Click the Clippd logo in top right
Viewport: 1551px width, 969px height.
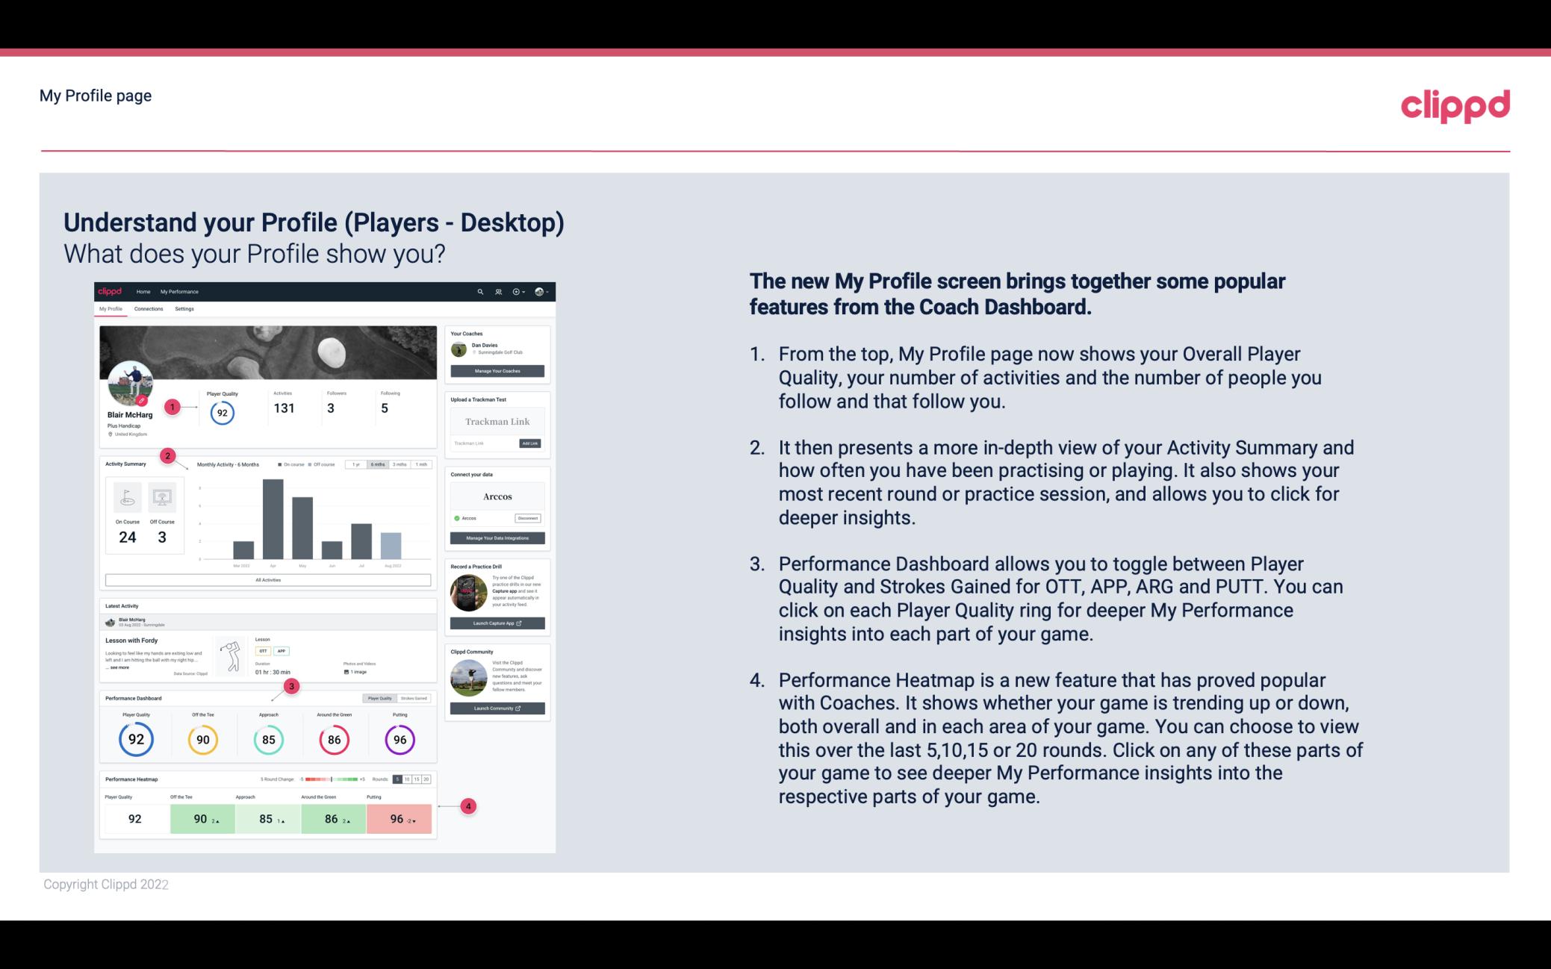pyautogui.click(x=1455, y=104)
